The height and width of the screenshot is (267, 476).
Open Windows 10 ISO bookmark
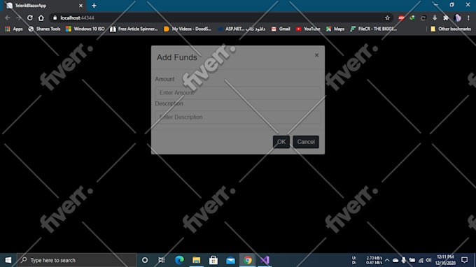click(x=85, y=29)
